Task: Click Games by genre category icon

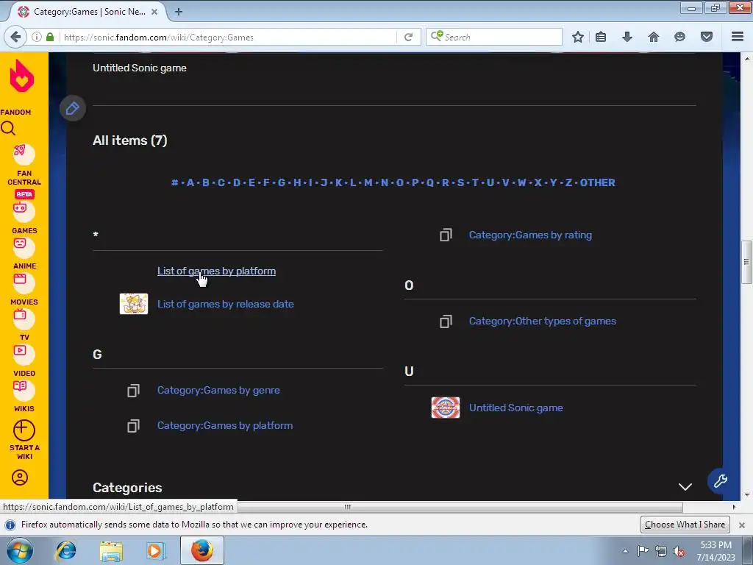Action: (134, 390)
